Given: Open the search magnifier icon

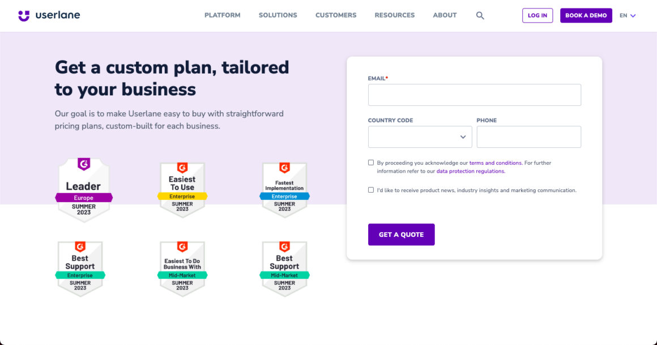Looking at the screenshot, I should pyautogui.click(x=480, y=15).
